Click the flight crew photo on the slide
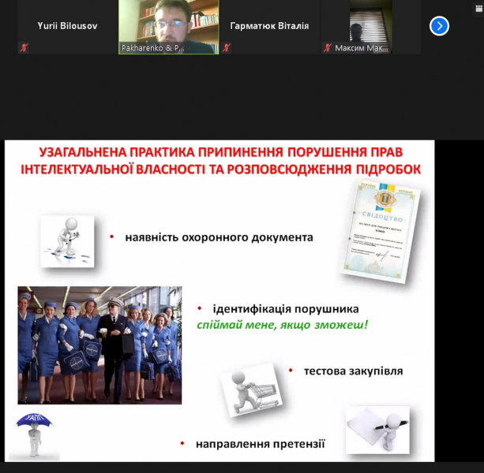The image size is (484, 473). point(99,344)
